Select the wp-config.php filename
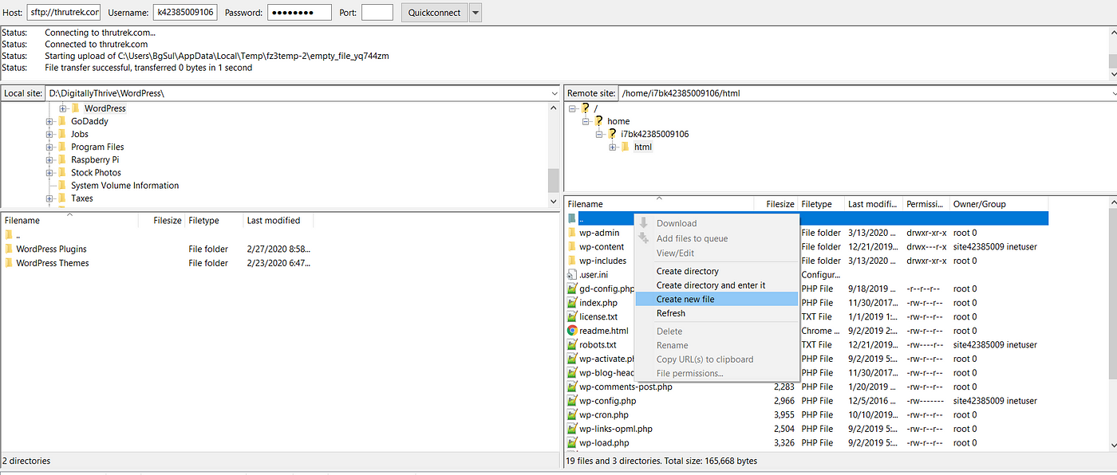The image size is (1117, 475). click(607, 401)
